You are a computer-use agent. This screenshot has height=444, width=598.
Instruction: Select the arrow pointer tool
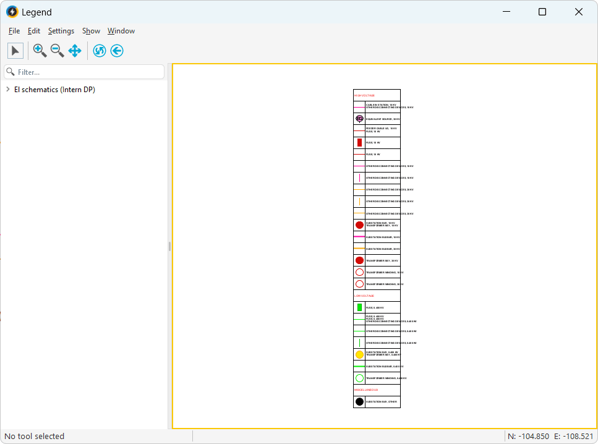click(15, 51)
